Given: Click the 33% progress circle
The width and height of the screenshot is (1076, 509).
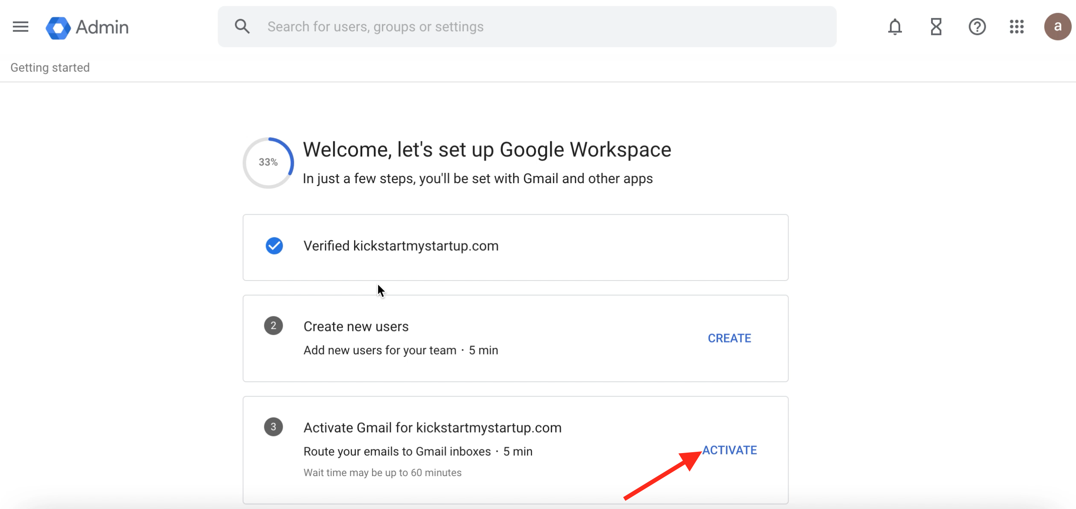Looking at the screenshot, I should pyautogui.click(x=268, y=163).
